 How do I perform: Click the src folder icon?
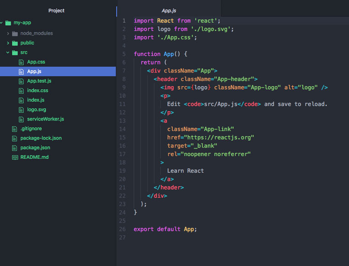click(x=15, y=53)
